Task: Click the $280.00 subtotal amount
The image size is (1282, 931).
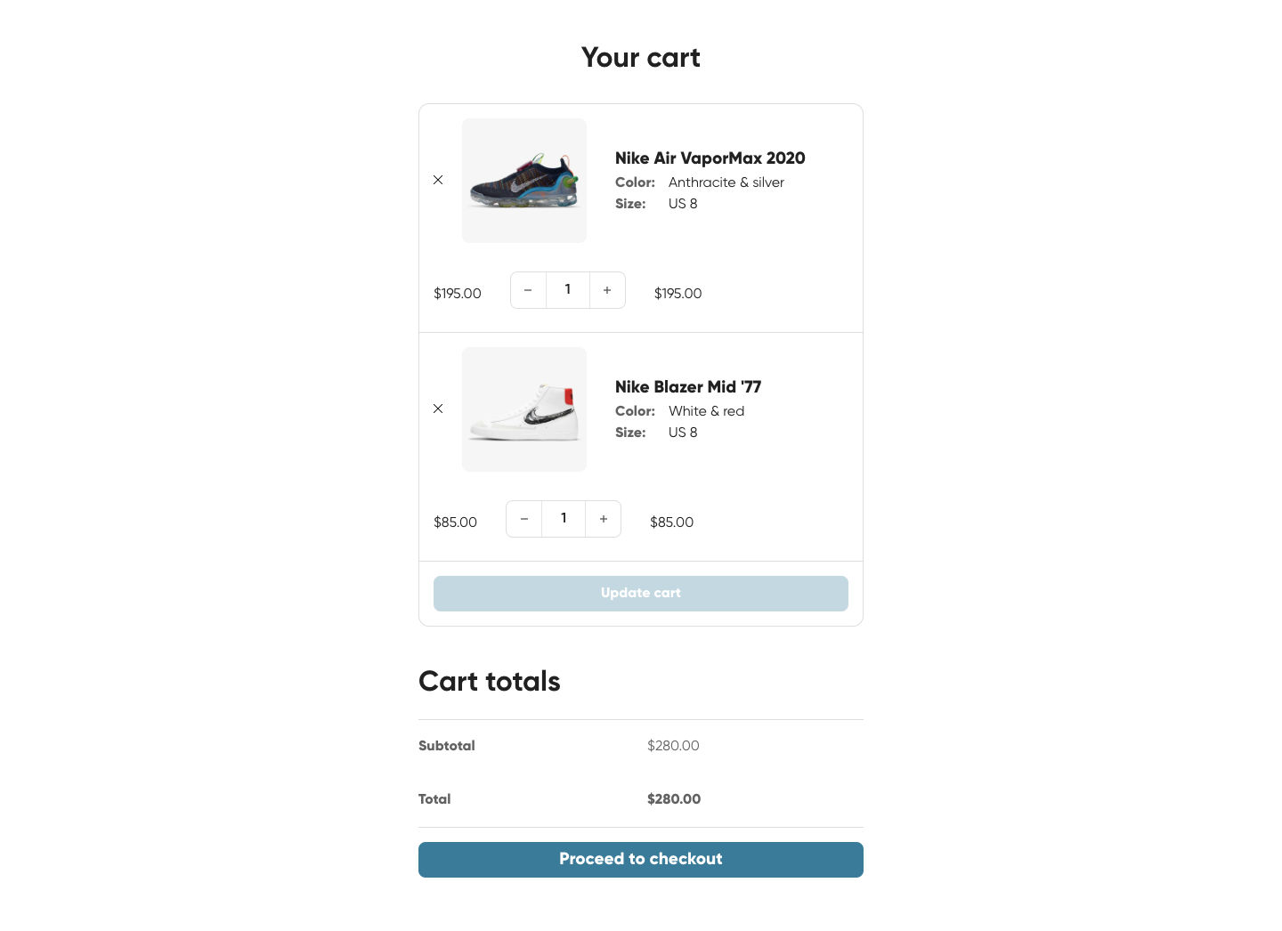Action: [673, 746]
